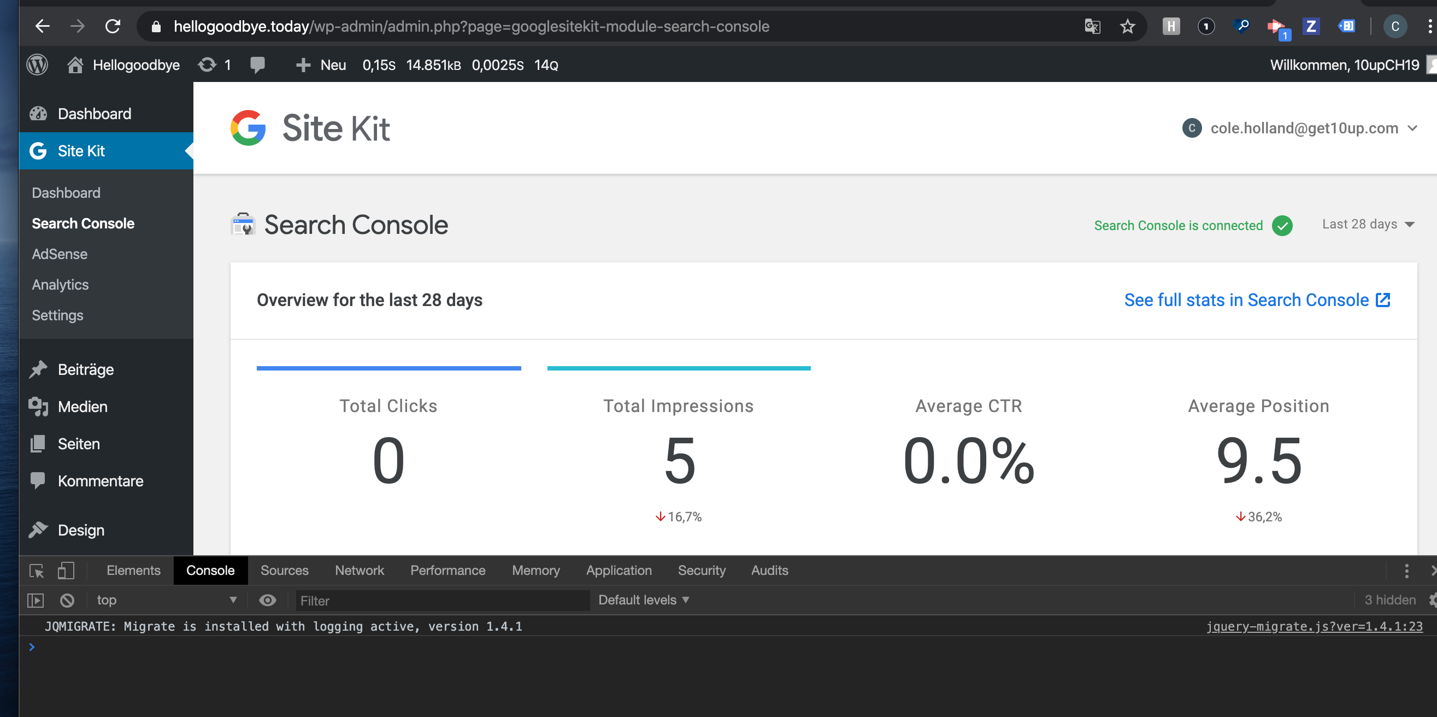Open See full stats in Search Console
This screenshot has height=717, width=1437.
click(x=1257, y=299)
